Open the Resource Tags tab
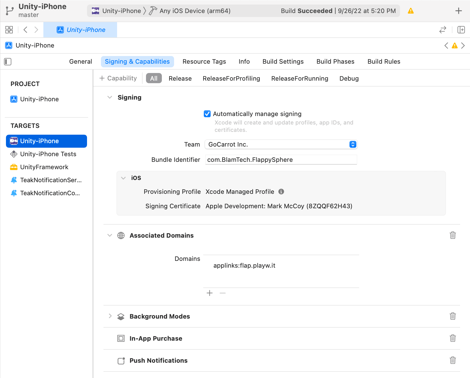 (204, 62)
